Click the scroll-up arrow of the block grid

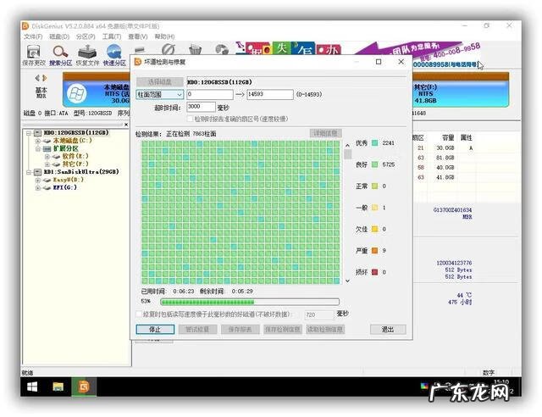347,145
